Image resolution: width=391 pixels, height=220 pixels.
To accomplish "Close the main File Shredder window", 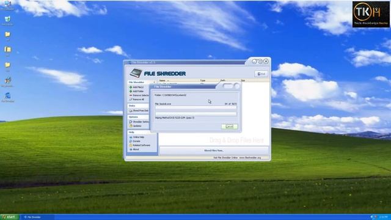I will (266, 61).
